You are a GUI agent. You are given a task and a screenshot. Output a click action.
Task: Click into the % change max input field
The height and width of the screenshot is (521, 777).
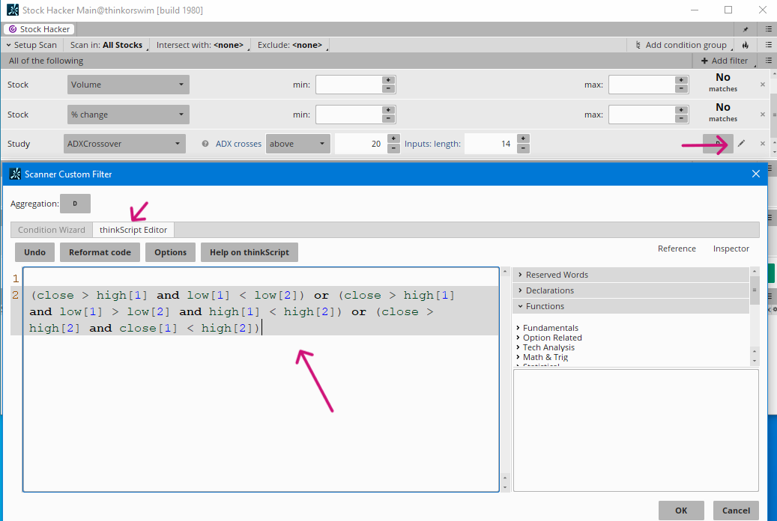641,115
